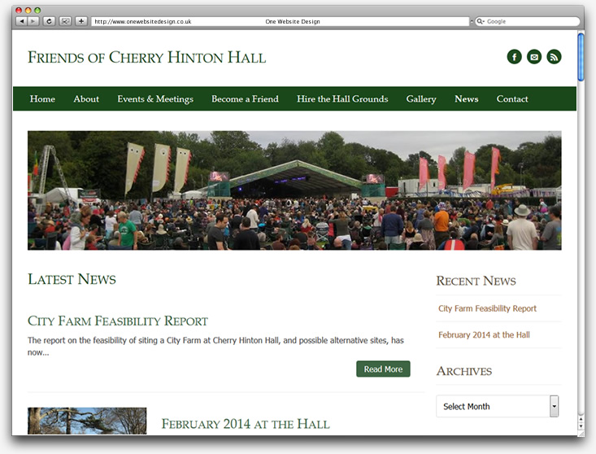Open Become a Friend page
596x454 pixels.
[245, 99]
